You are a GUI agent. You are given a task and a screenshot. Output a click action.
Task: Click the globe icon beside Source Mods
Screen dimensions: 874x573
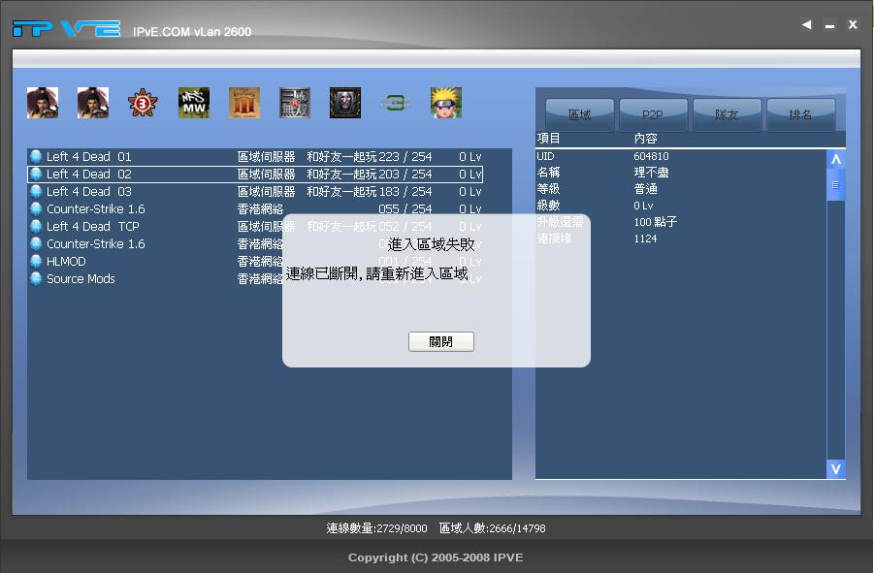(36, 278)
